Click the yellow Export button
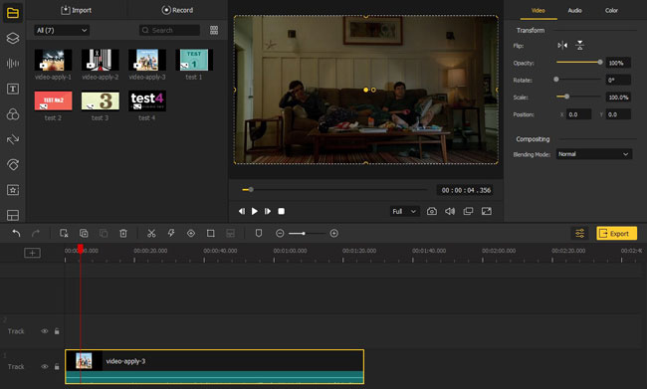The width and height of the screenshot is (647, 389). click(x=616, y=234)
